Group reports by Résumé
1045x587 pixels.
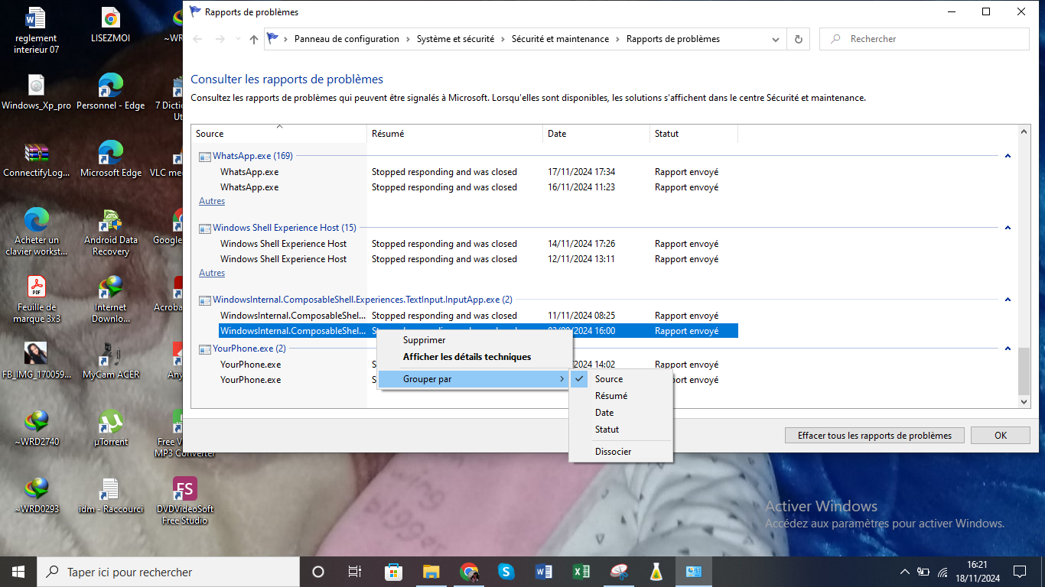coord(620,396)
